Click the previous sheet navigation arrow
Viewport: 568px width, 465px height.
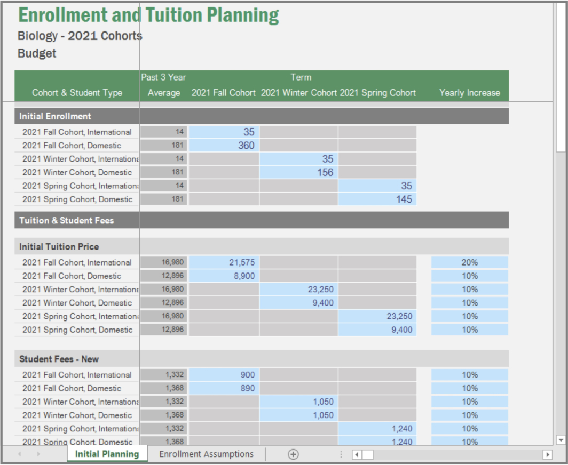coord(20,454)
